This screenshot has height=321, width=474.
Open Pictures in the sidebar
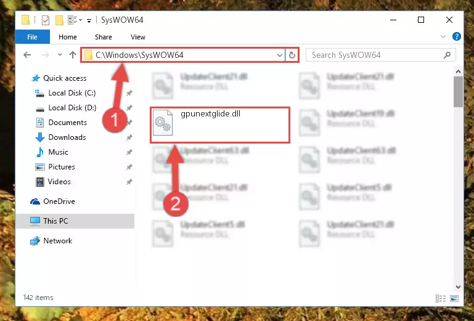[x=62, y=167]
